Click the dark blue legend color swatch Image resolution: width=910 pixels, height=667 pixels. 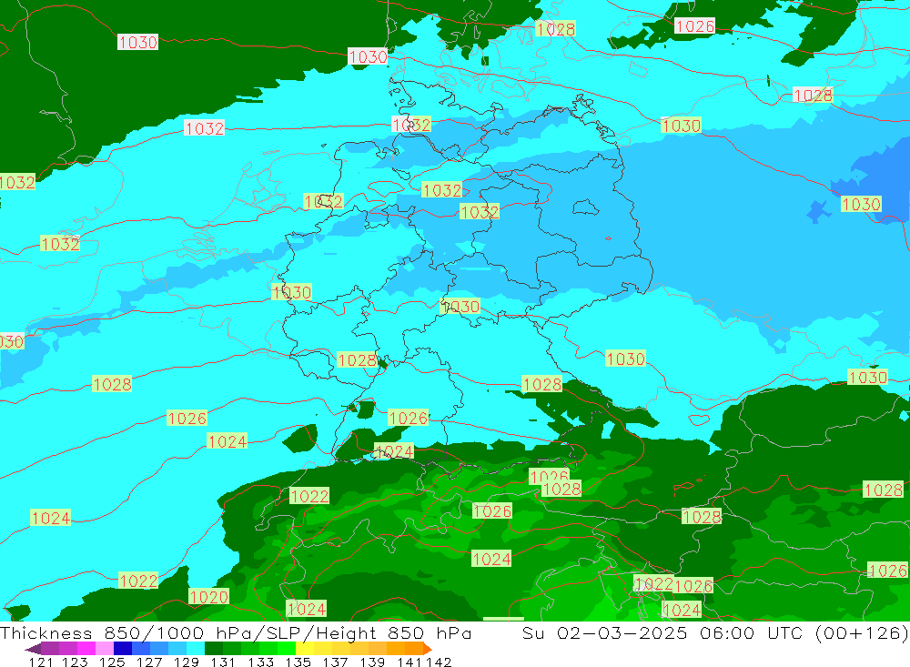tap(123, 648)
